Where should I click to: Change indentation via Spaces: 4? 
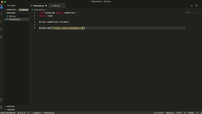(x=170, y=113)
